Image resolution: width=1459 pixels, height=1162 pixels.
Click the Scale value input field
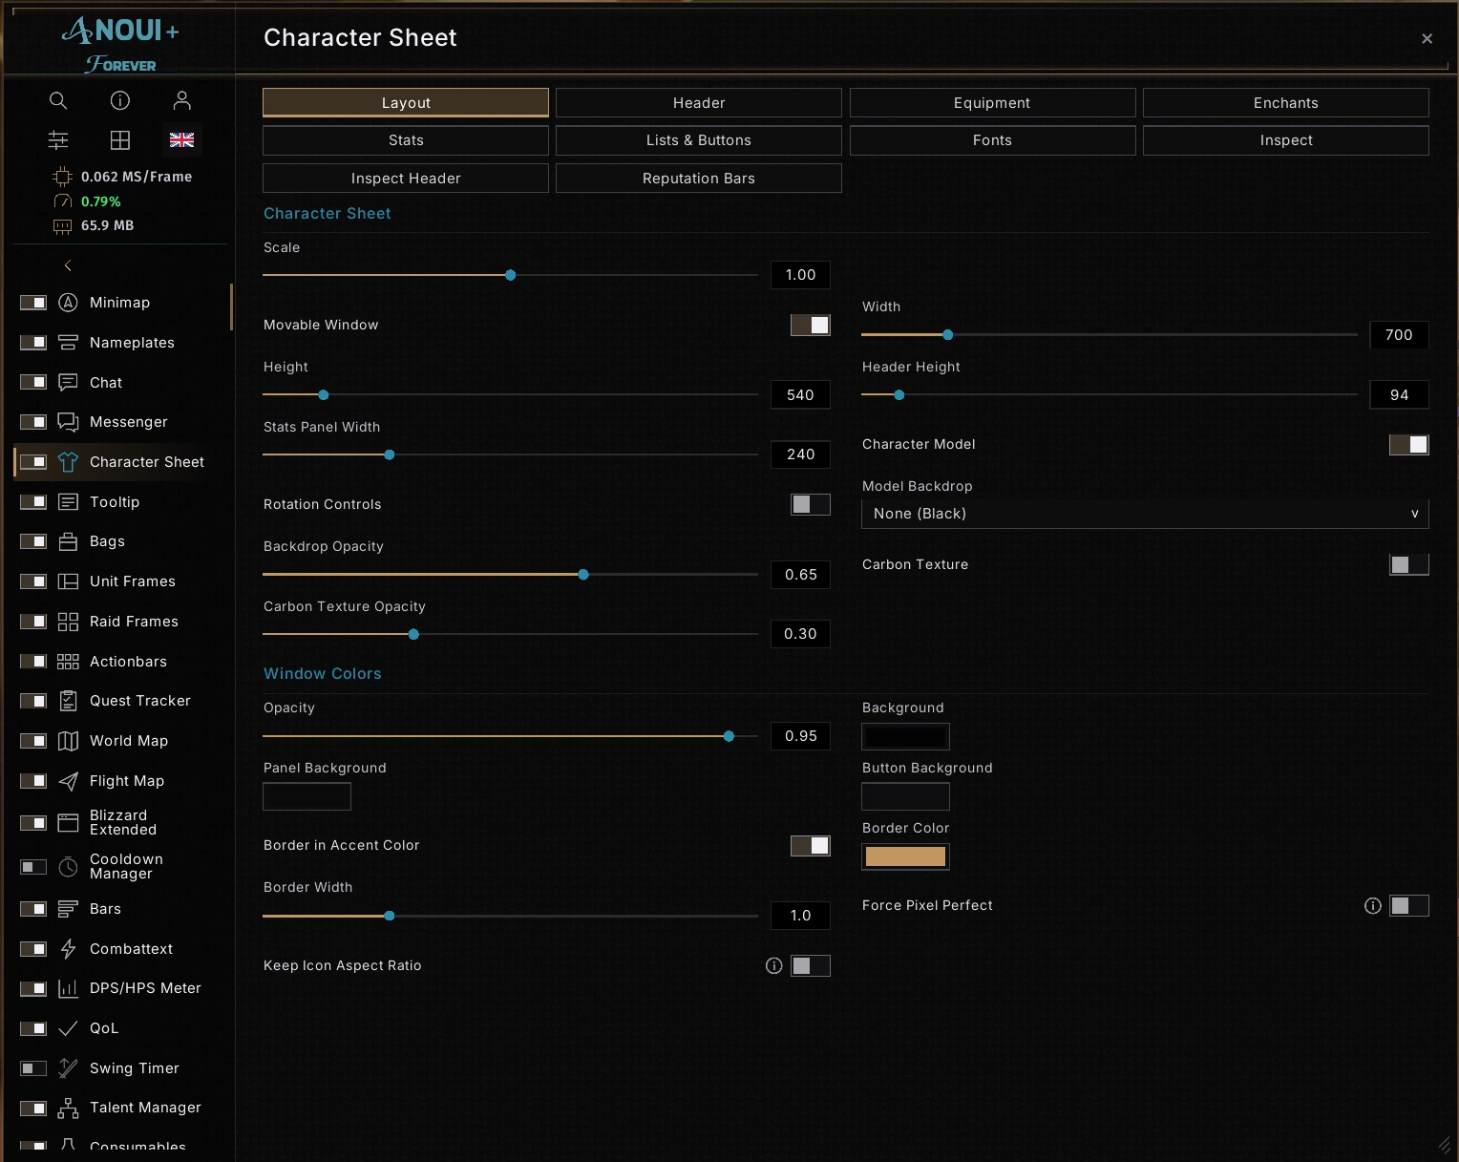[800, 275]
